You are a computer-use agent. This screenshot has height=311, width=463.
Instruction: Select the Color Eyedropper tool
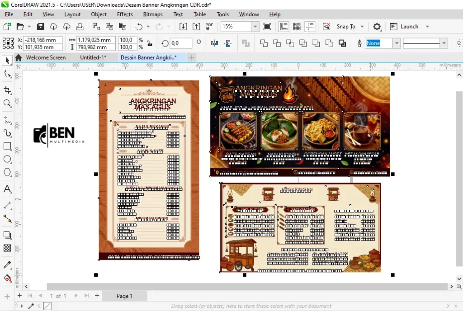click(7, 265)
